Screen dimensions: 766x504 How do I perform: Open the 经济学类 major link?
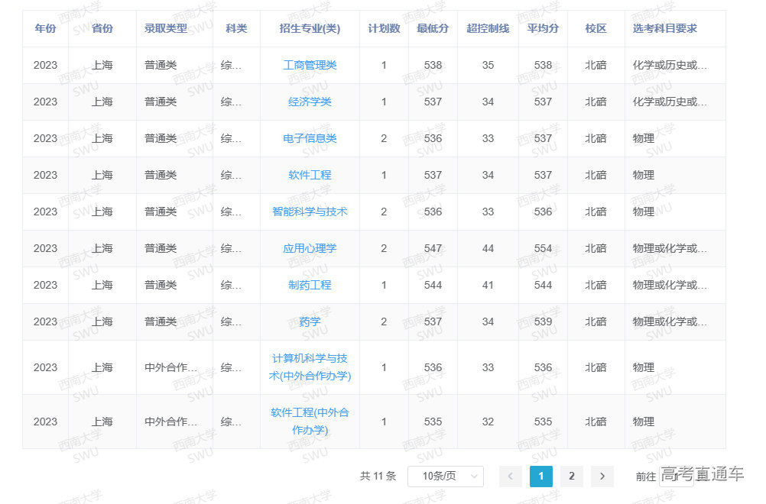click(310, 102)
